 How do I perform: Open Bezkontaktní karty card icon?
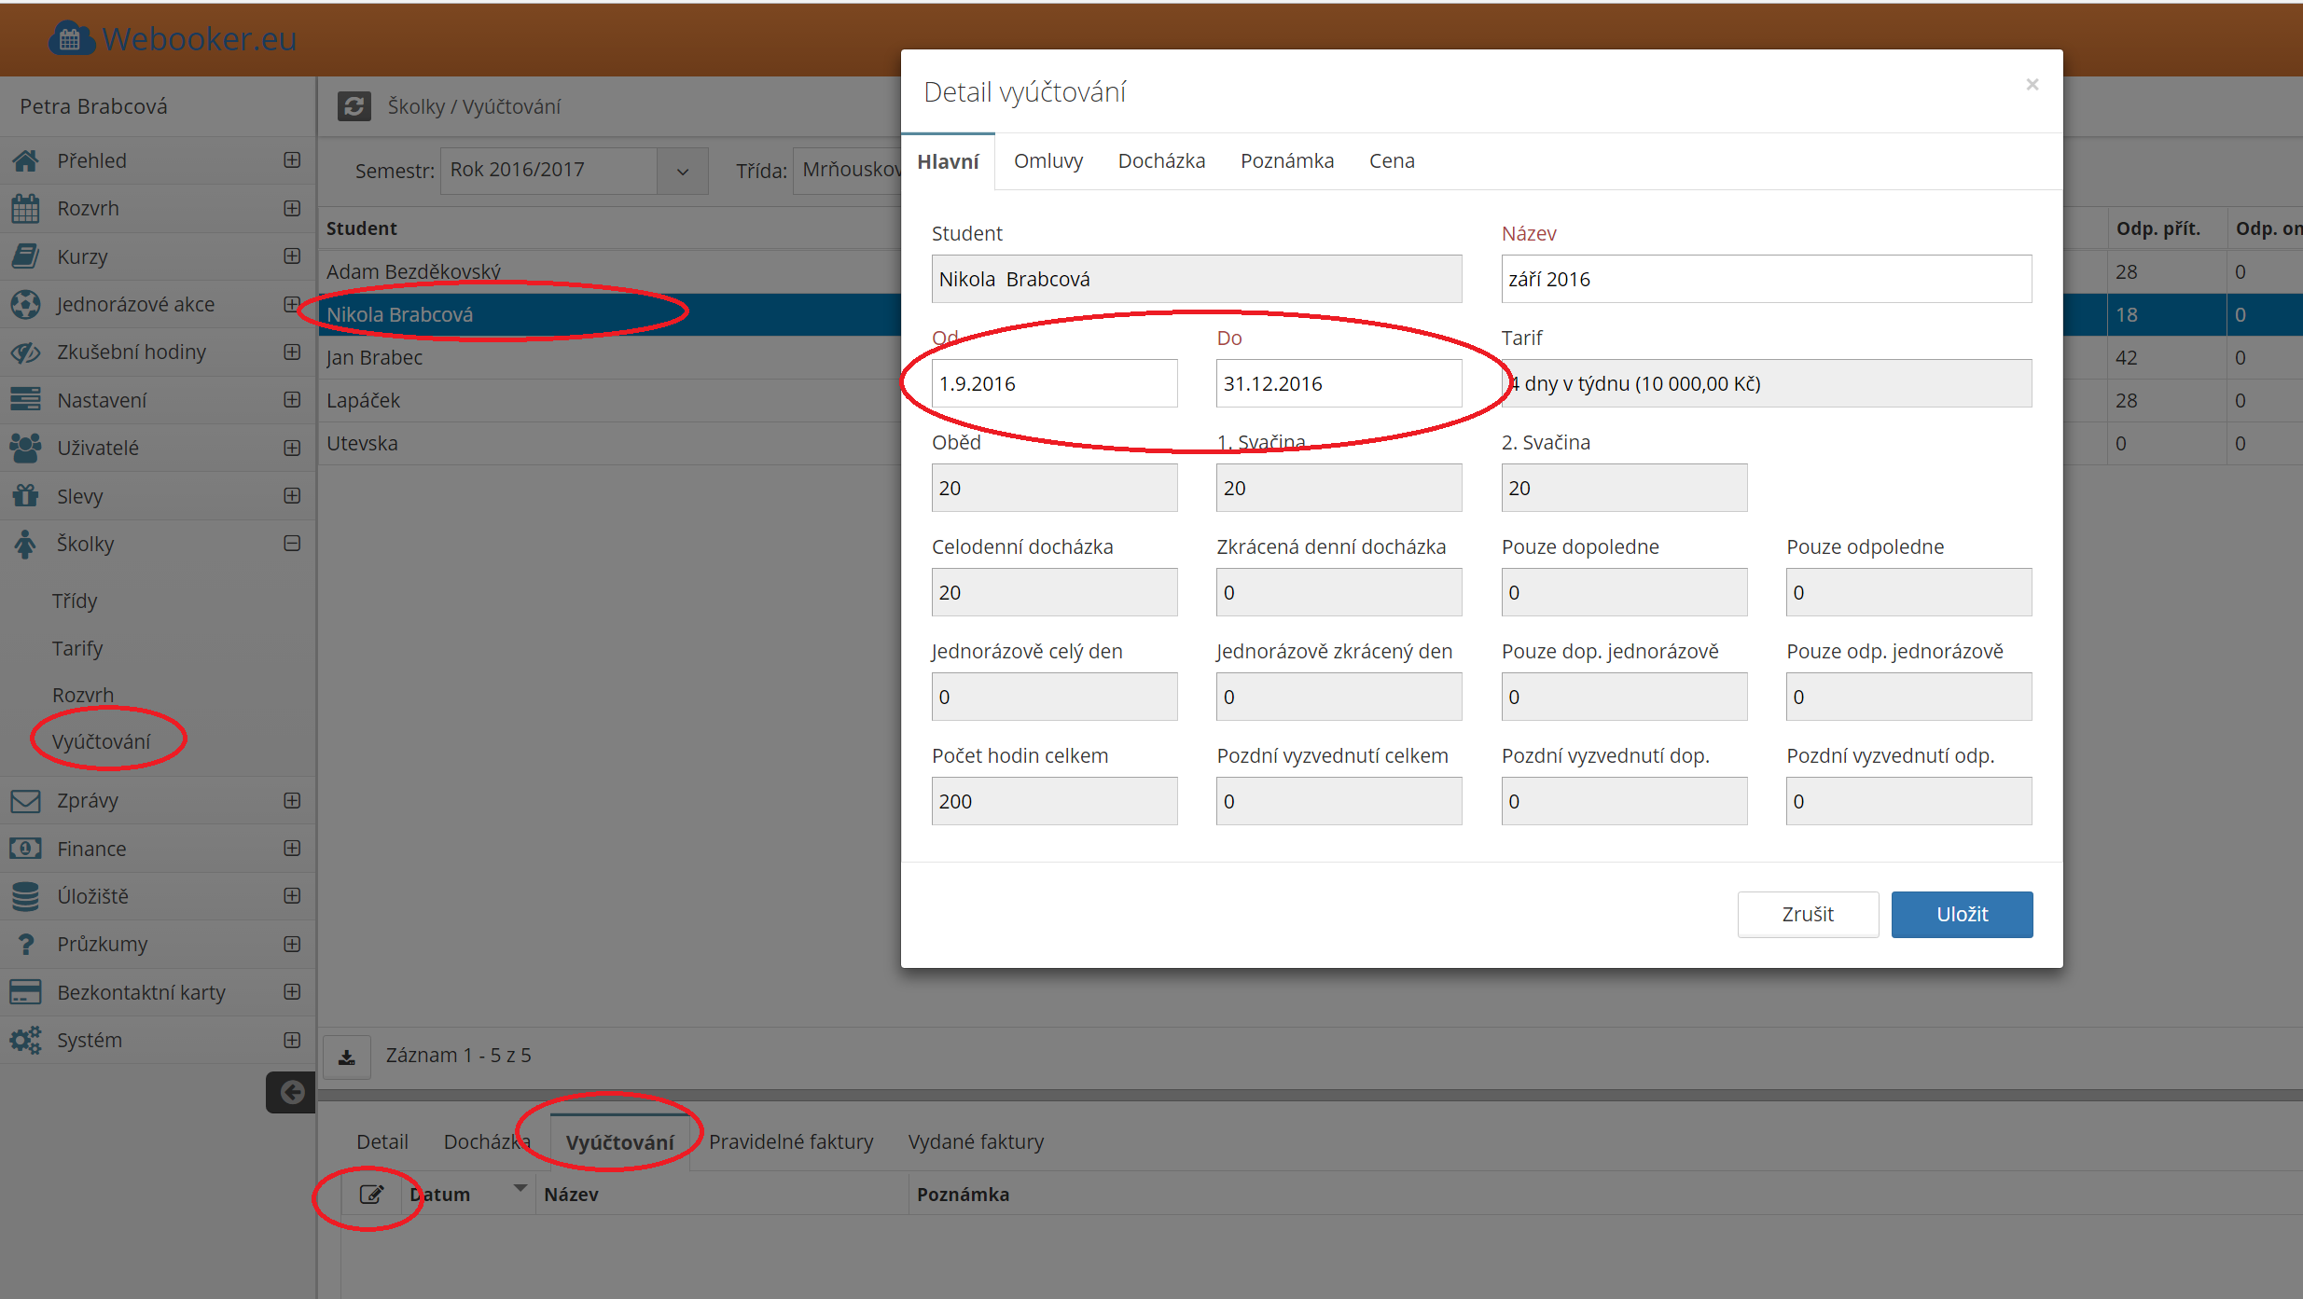26,992
